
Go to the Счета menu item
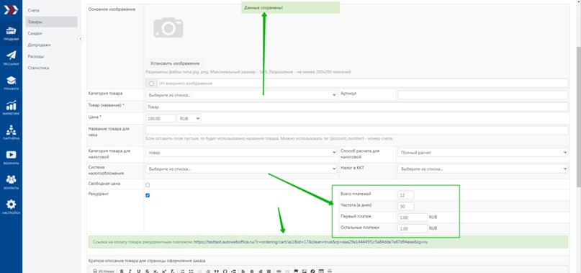click(x=33, y=10)
